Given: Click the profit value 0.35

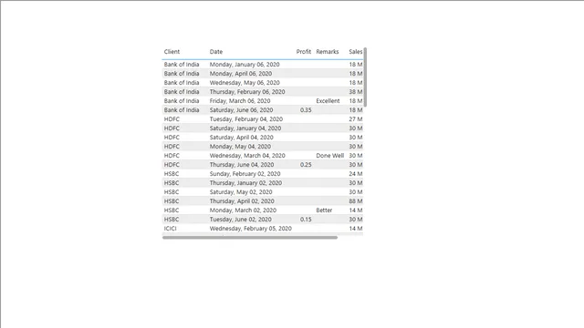Looking at the screenshot, I should pos(306,110).
